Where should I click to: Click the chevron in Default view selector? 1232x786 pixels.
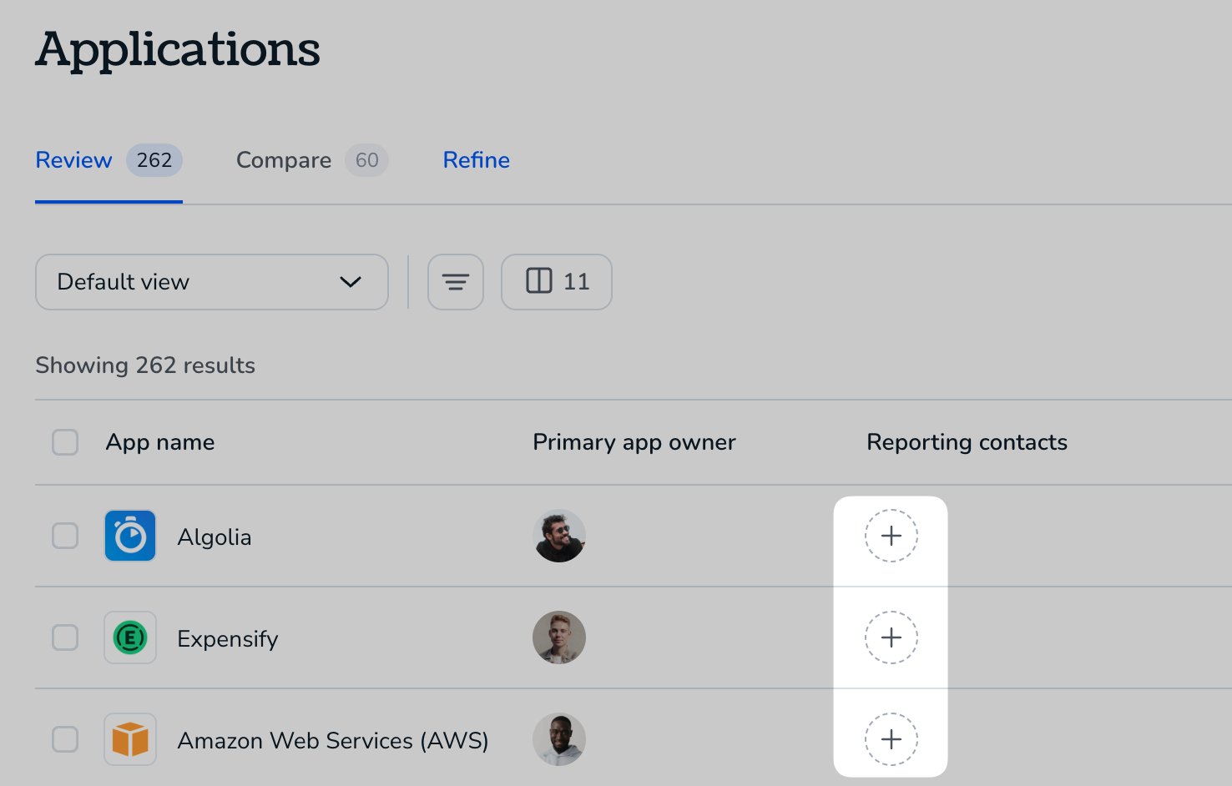click(x=351, y=282)
